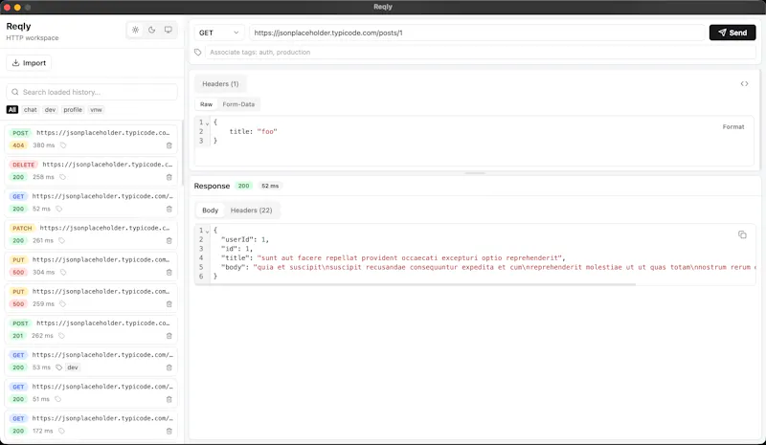Delete the PUT 304 ms history entry
The image size is (766, 445).
point(169,273)
